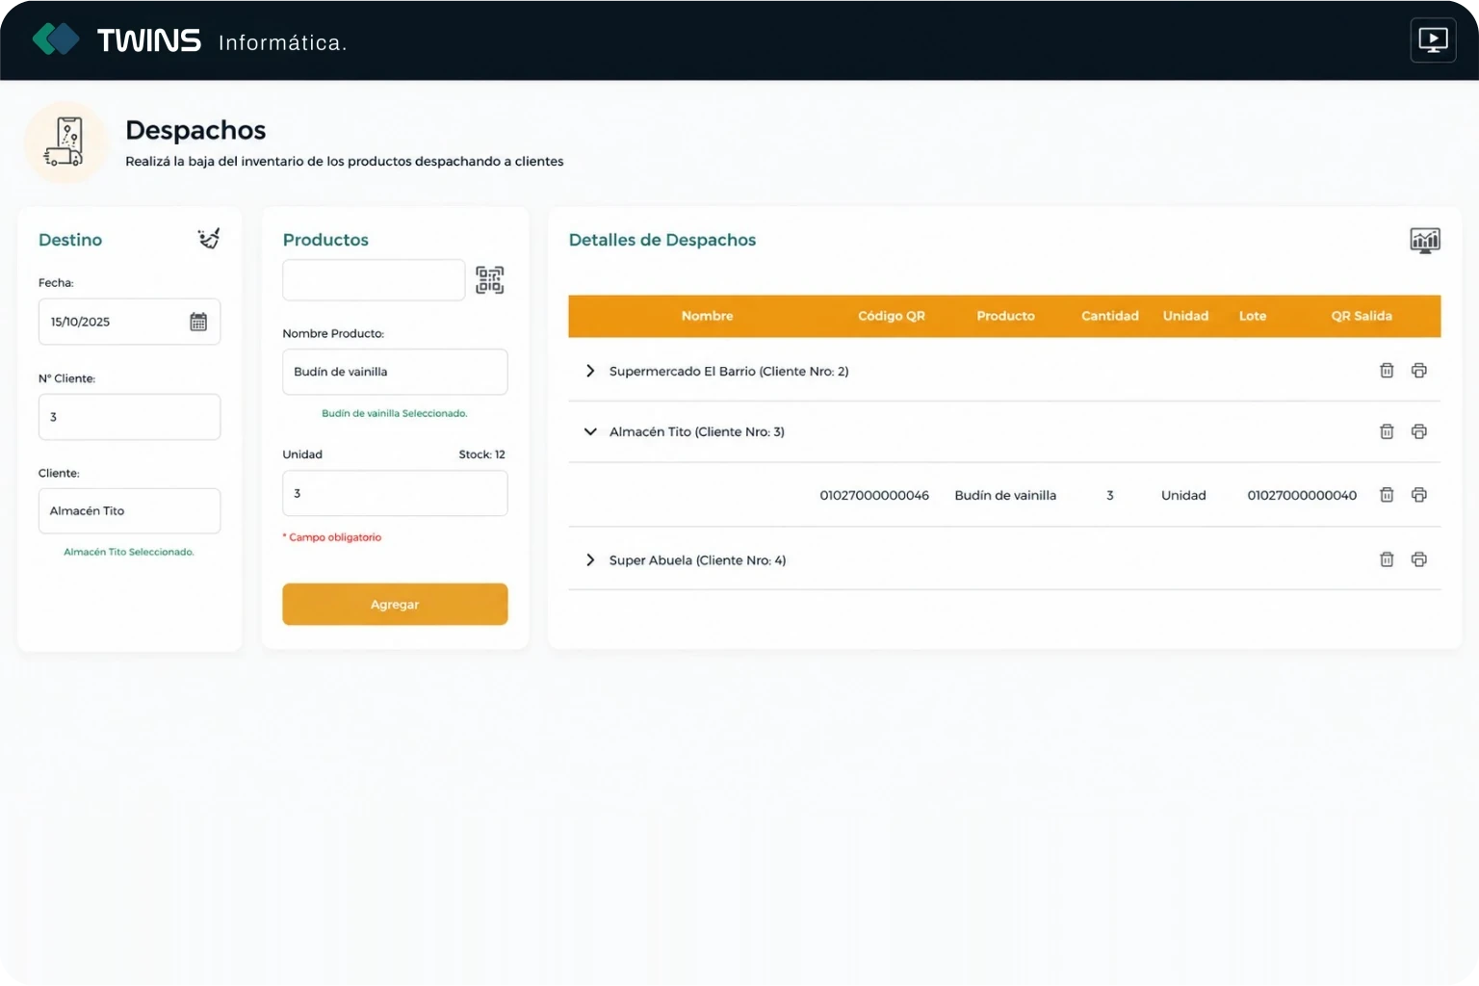1479x986 pixels.
Task: Open the chart report icon in Detalles de Despachos
Action: [x=1425, y=240]
